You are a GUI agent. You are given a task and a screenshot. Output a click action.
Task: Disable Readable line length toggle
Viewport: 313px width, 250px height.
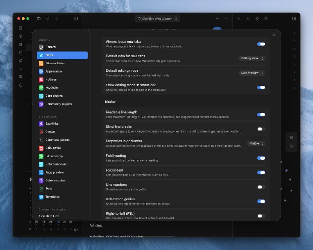(x=261, y=114)
